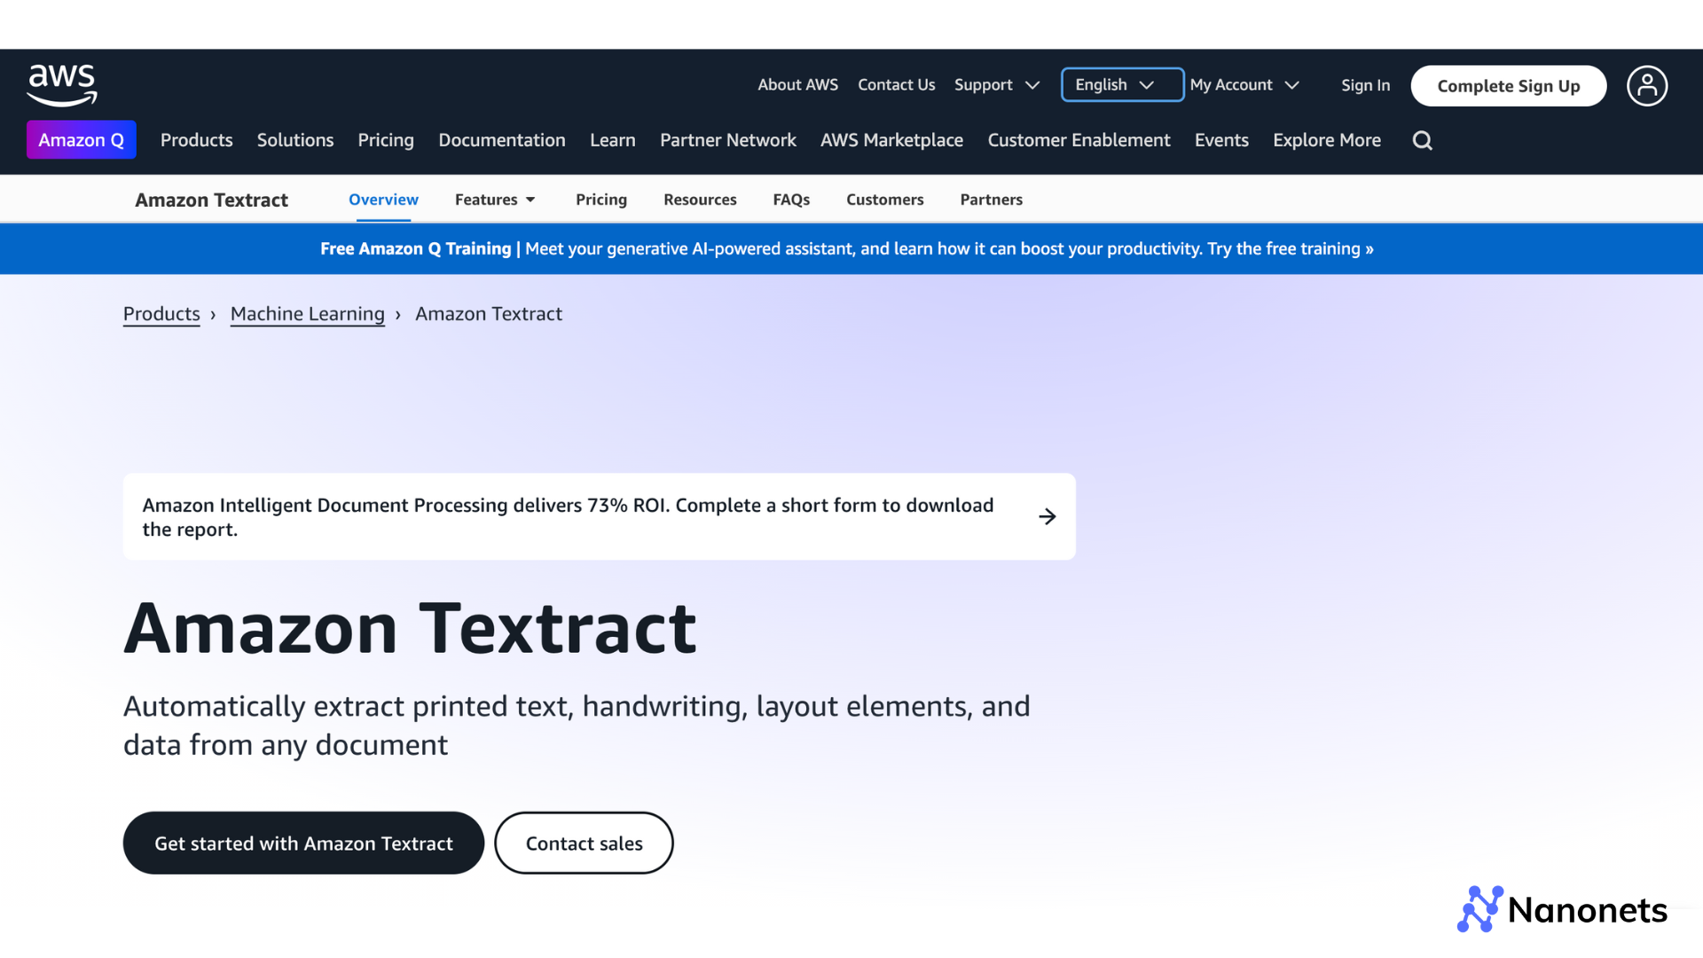Click Get started with Amazon Textract
Viewport: 1703px width, 958px height.
[302, 843]
